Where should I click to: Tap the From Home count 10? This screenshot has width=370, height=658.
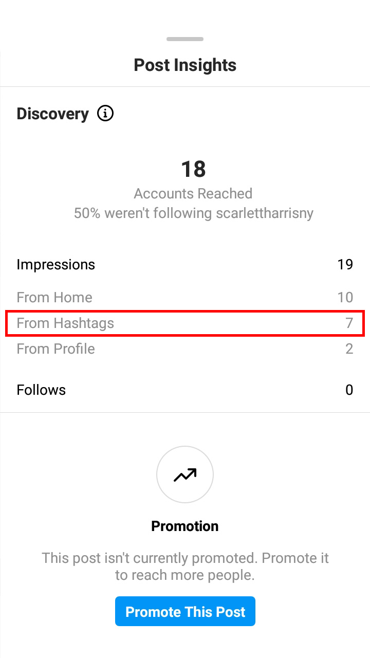345,297
